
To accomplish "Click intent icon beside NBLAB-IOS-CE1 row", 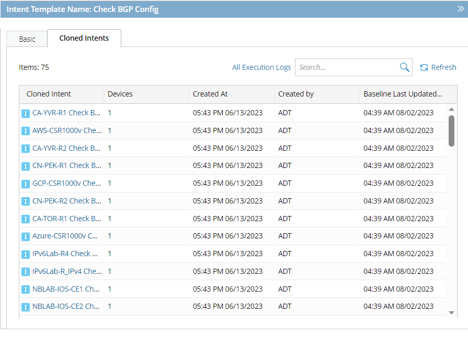I will (x=26, y=289).
